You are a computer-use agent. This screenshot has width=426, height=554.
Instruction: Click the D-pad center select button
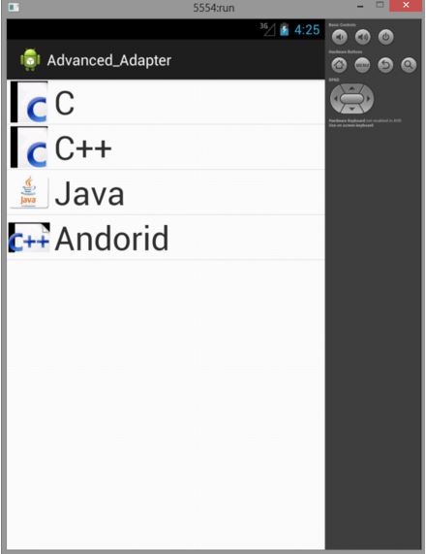[351, 99]
